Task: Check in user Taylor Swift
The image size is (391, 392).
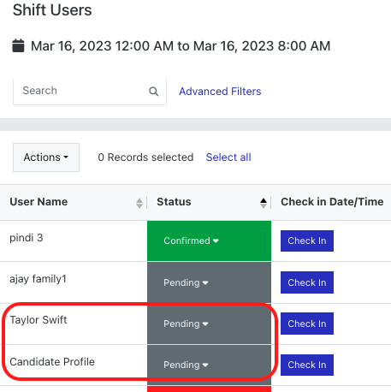Action: tap(307, 324)
